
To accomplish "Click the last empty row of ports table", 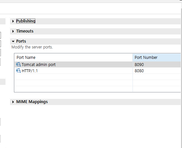I will (x=98, y=89).
